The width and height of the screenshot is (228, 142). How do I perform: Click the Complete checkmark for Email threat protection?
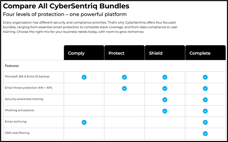205,89
